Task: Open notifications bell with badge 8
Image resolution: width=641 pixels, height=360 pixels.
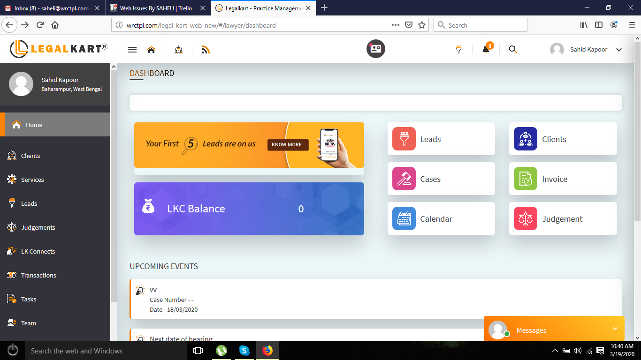Action: 486,50
